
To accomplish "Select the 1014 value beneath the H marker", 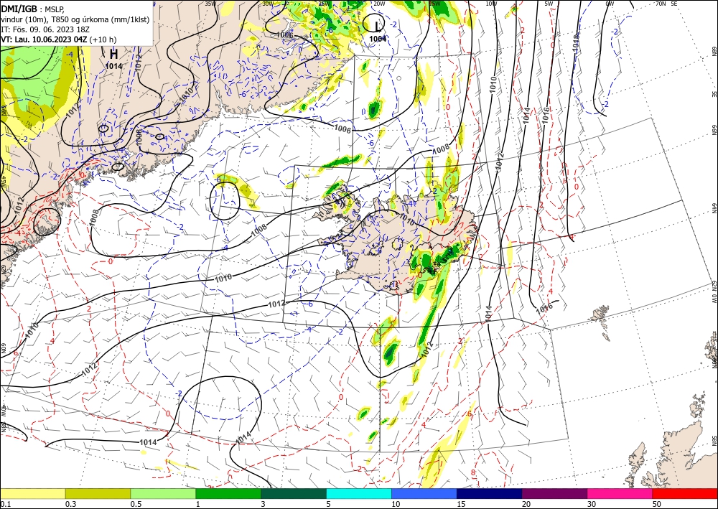I will click(113, 66).
